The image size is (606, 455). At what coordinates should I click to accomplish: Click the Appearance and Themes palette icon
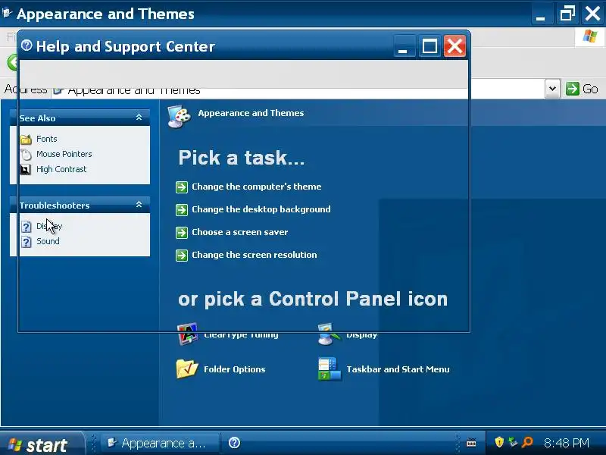[x=180, y=116]
